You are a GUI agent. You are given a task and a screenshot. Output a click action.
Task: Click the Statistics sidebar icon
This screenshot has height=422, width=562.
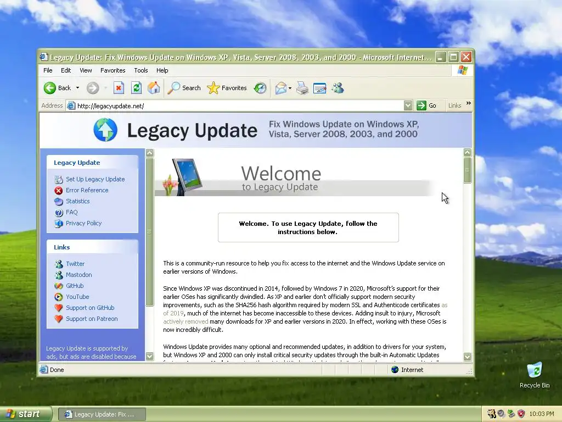coord(59,201)
